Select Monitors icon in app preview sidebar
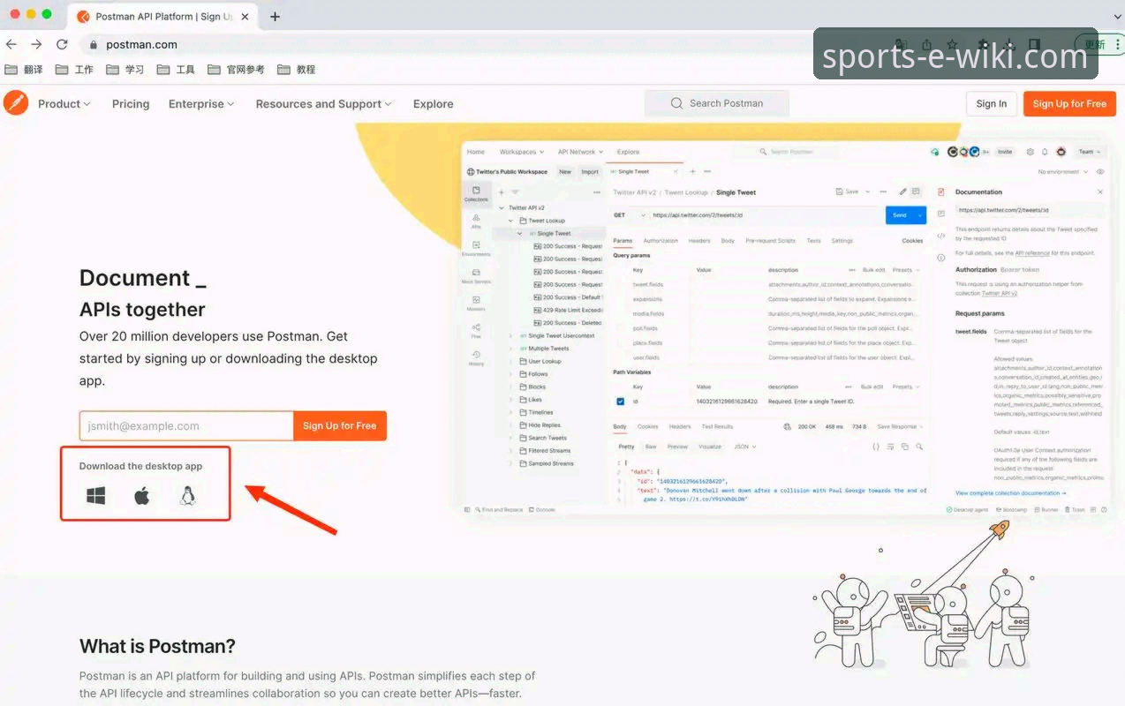 pyautogui.click(x=476, y=304)
